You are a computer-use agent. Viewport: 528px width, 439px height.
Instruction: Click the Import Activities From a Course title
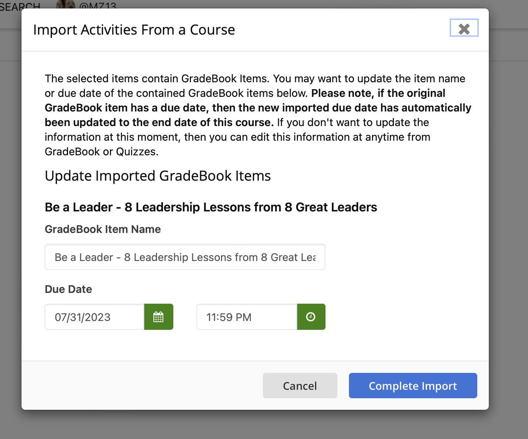tap(134, 30)
